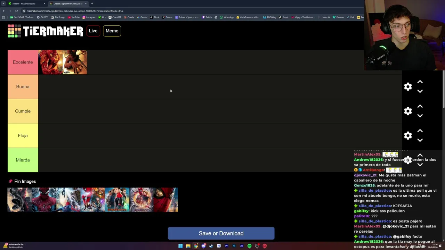Open the Chat GPT bookmark

[115, 17]
